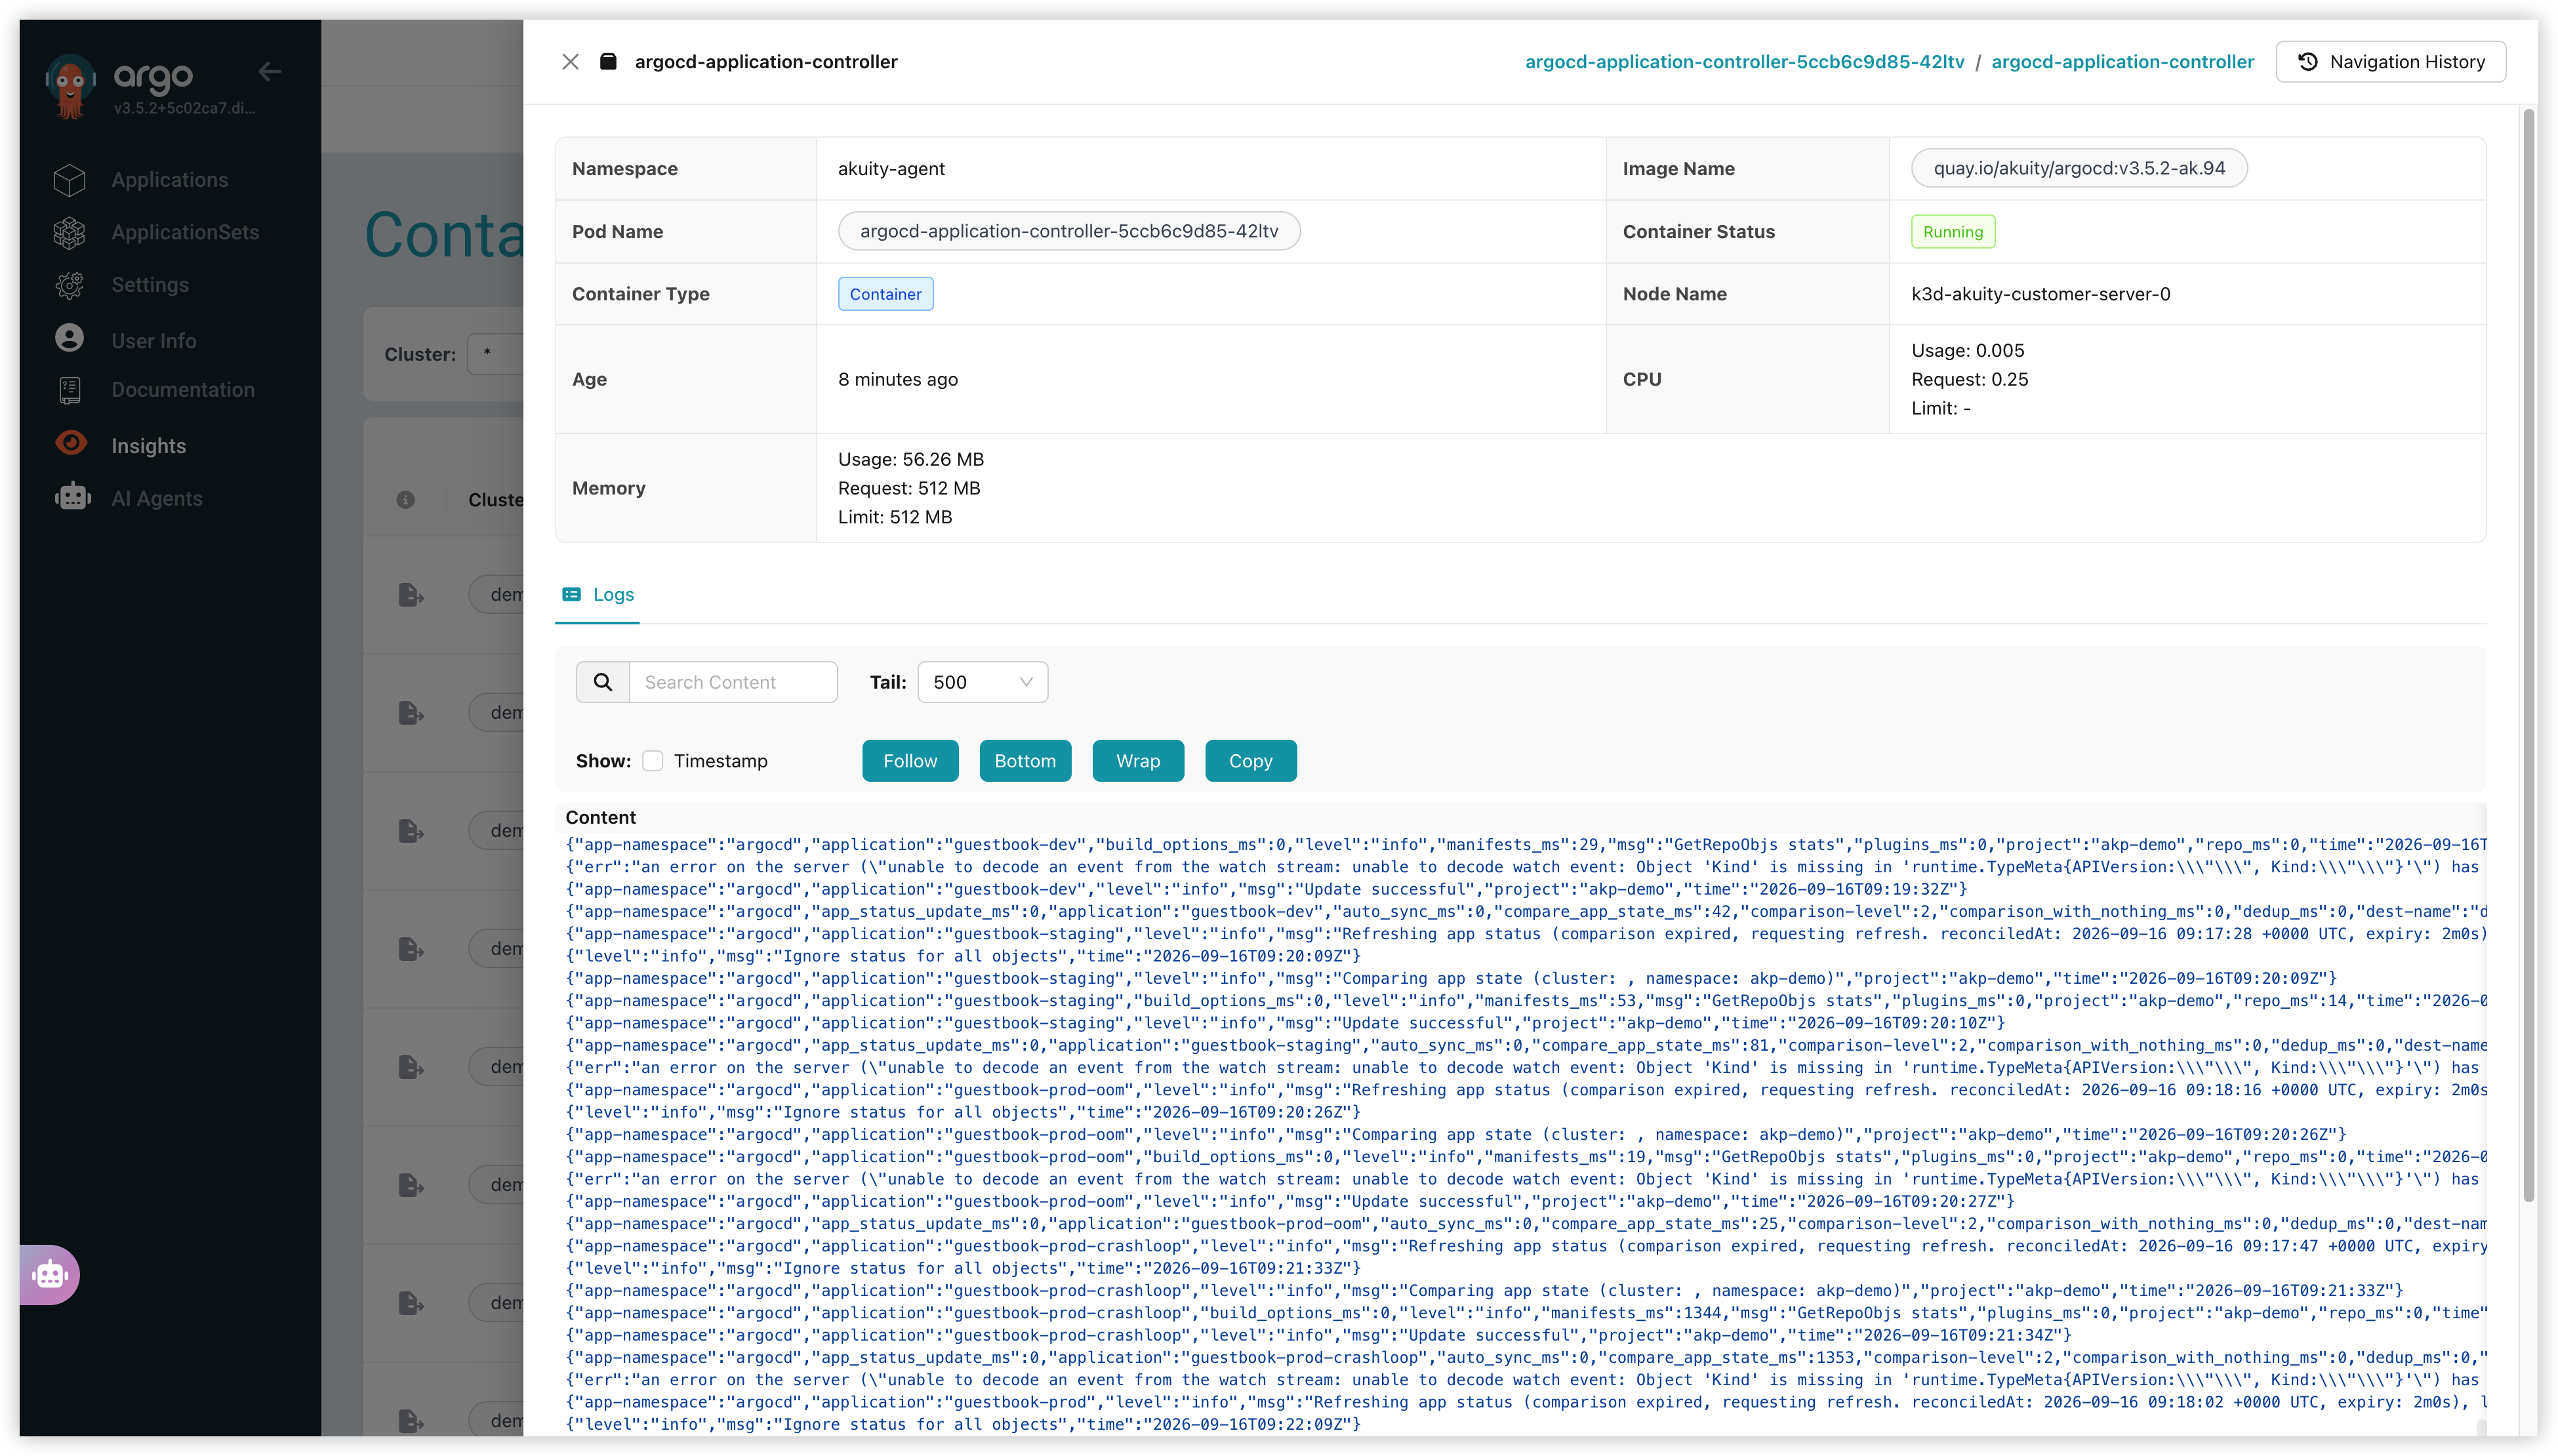Collapse the sidebar with the back arrow

[x=269, y=72]
